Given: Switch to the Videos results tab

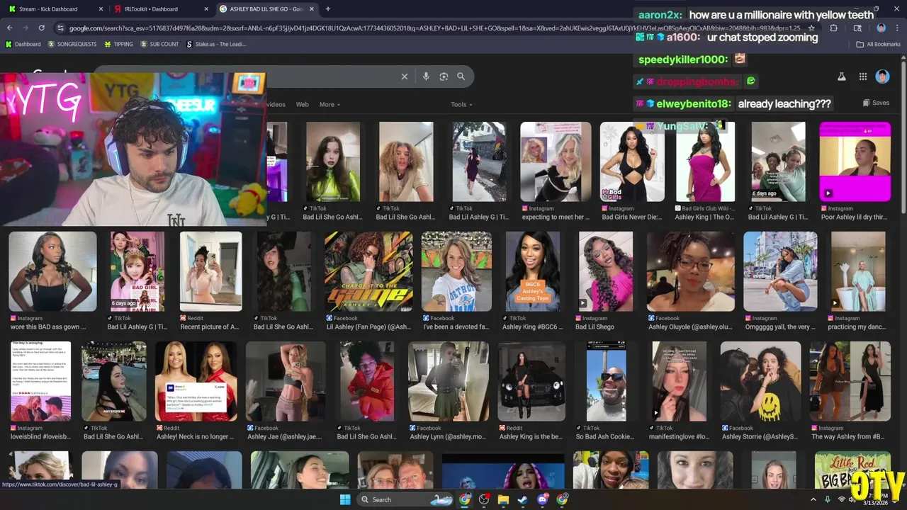Looking at the screenshot, I should pyautogui.click(x=275, y=104).
